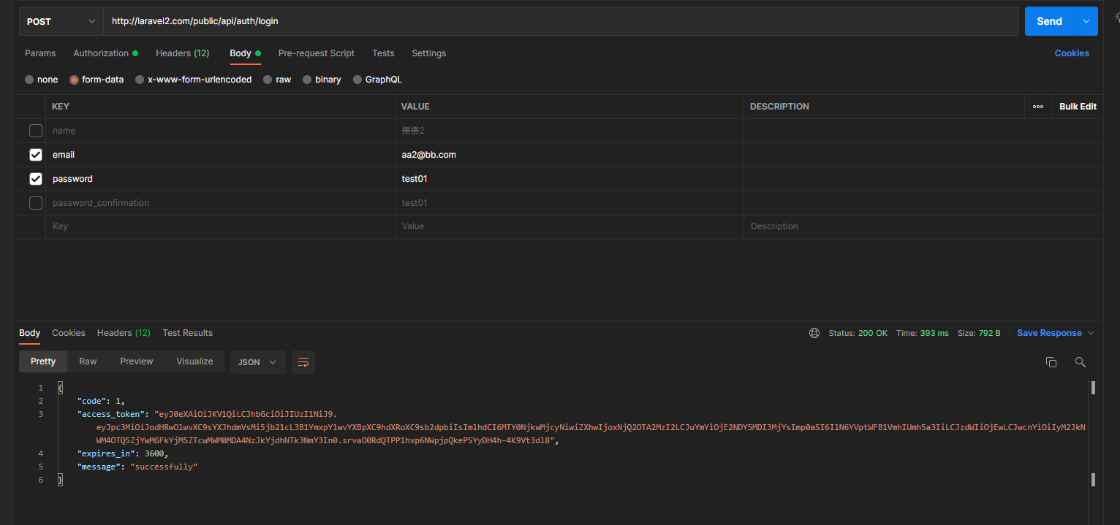Select the raw body type option
Viewport: 1120px width, 525px height.
click(268, 79)
